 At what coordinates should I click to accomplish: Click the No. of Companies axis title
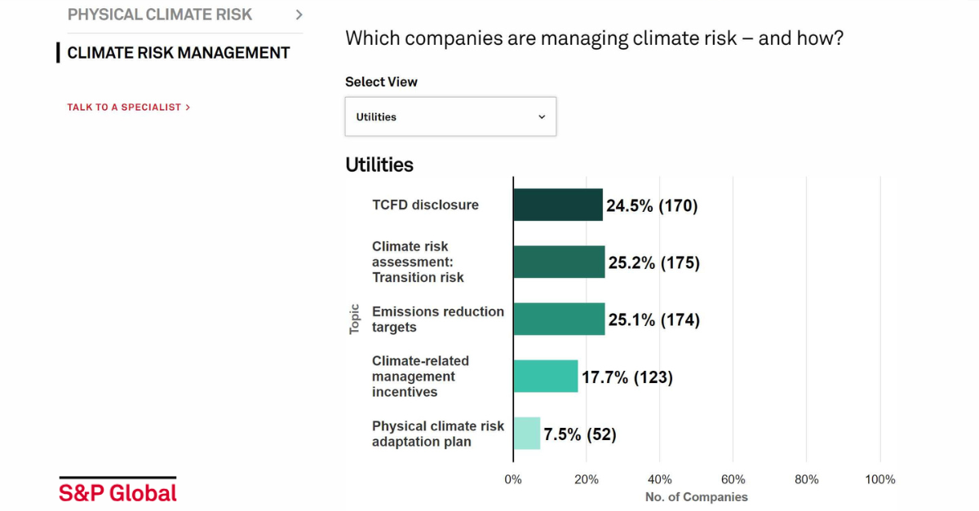[696, 497]
